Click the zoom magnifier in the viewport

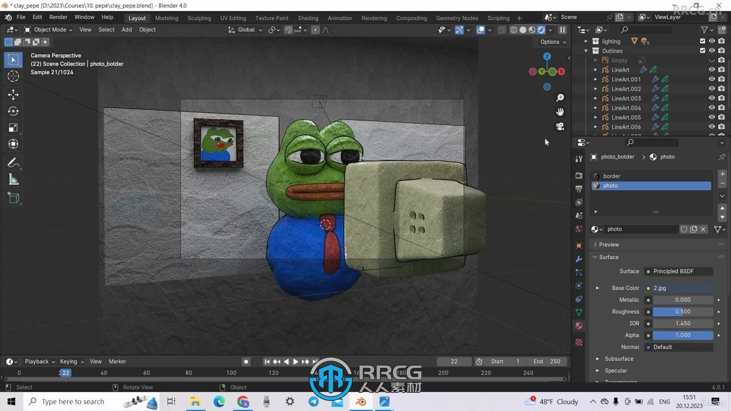tap(560, 98)
